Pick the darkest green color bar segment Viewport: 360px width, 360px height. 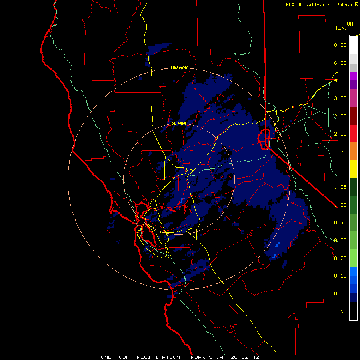(x=353, y=187)
